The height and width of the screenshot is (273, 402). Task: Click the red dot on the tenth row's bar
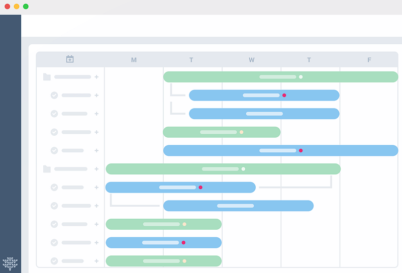[x=183, y=242]
